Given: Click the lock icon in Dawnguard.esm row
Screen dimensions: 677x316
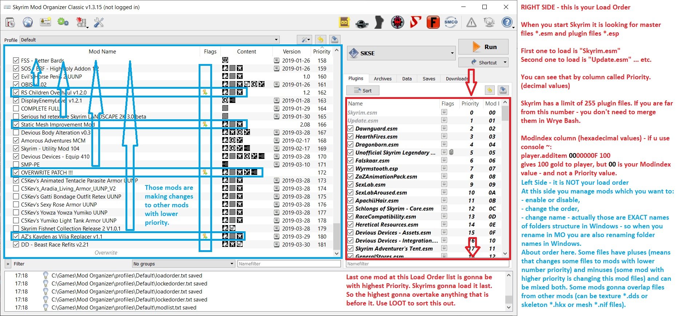Looking at the screenshot, I should point(444,128).
